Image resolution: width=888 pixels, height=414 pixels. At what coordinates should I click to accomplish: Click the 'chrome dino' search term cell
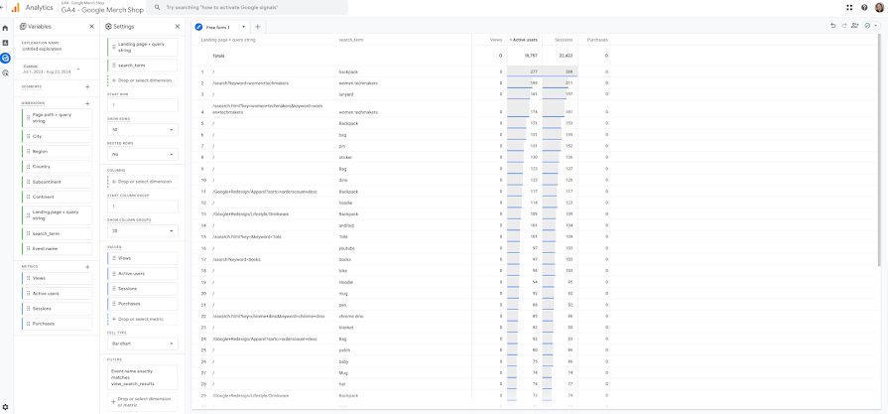pyautogui.click(x=349, y=316)
